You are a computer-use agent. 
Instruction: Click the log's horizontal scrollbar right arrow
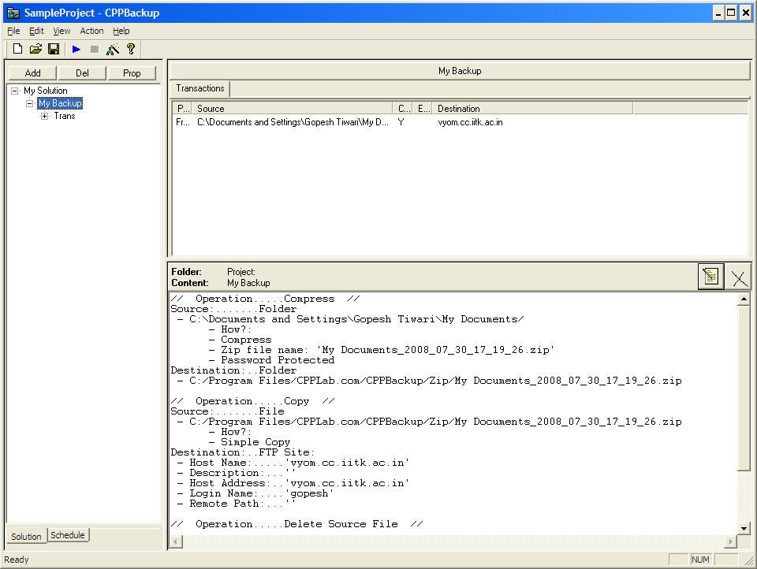pos(732,541)
